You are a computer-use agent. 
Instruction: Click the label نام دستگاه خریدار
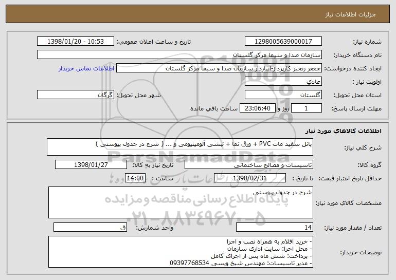[357, 55]
